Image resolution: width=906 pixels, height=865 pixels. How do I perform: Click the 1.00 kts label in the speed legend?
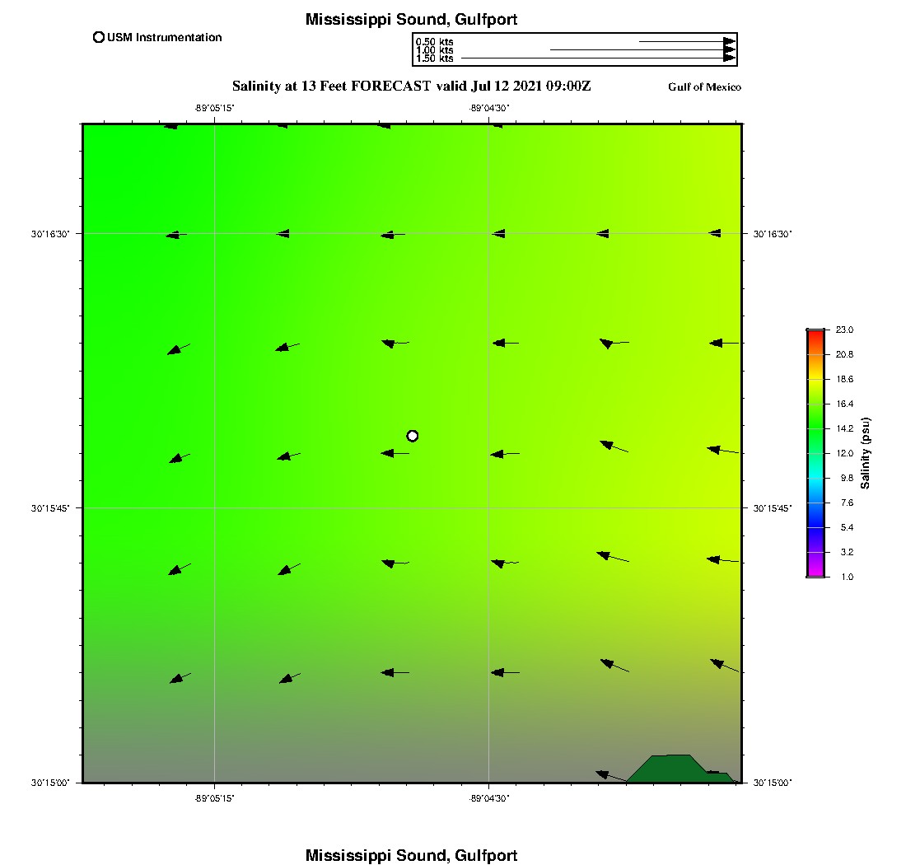434,50
